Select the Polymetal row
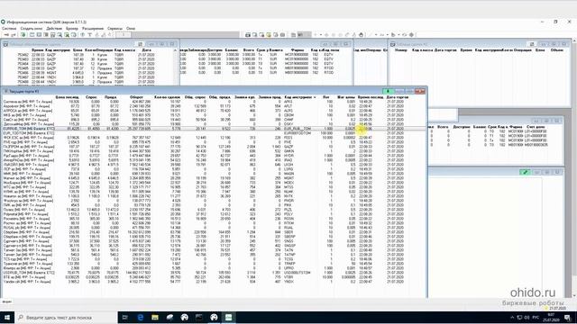The image size is (577, 324). tap(214, 214)
